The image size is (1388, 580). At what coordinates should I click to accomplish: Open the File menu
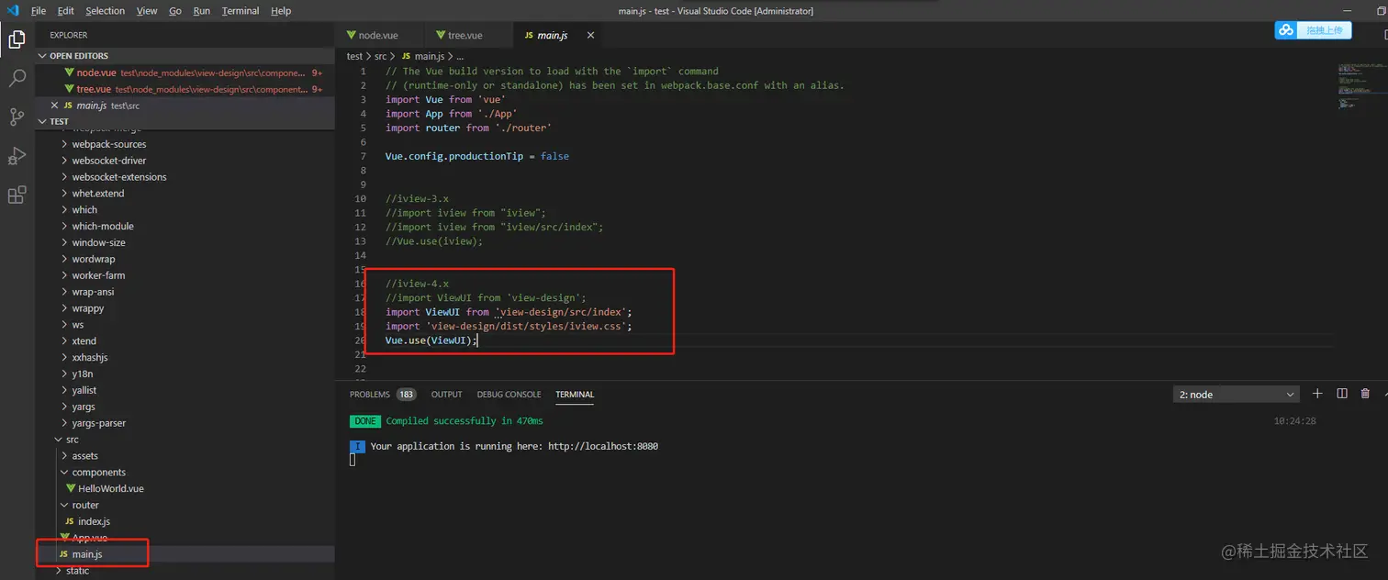[x=39, y=11]
